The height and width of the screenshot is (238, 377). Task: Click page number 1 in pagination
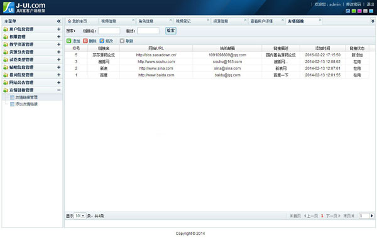click(x=322, y=216)
